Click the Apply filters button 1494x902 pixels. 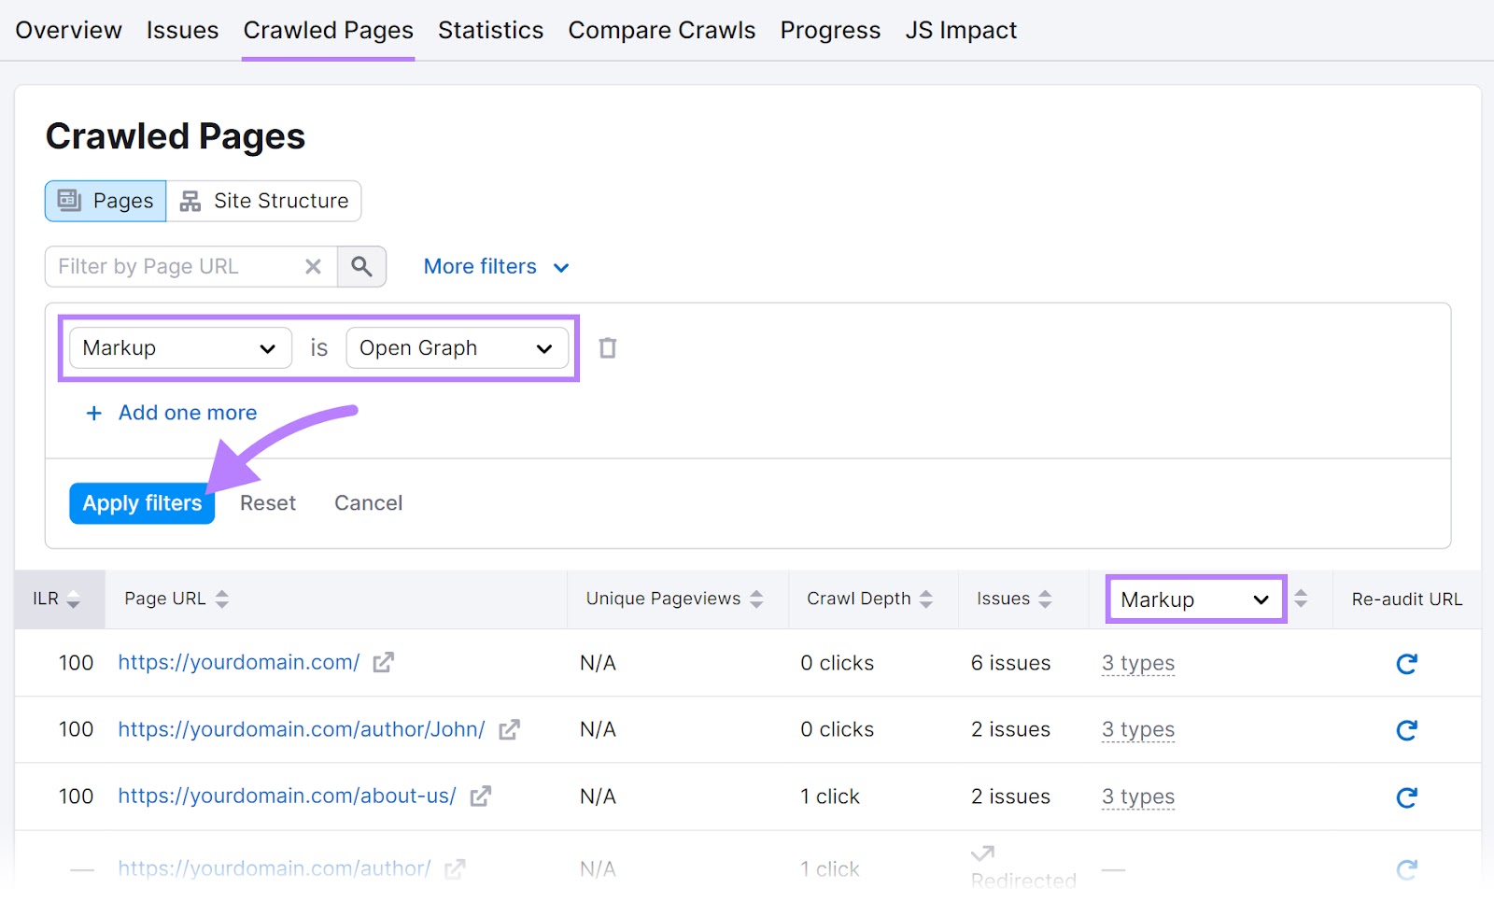(x=141, y=502)
